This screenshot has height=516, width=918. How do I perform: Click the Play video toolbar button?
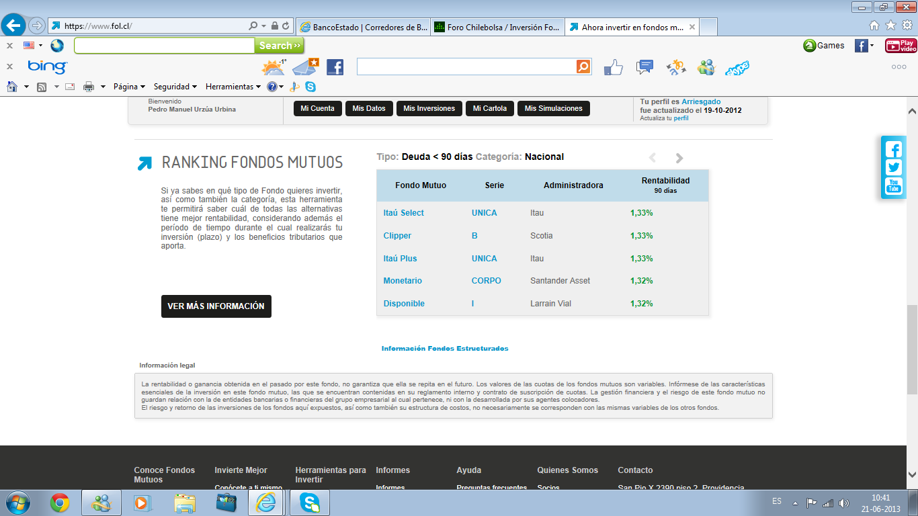tap(901, 46)
